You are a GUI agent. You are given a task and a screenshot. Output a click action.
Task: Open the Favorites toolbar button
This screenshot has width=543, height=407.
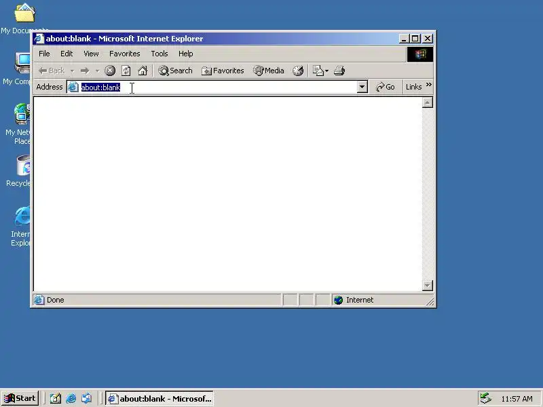(x=223, y=71)
